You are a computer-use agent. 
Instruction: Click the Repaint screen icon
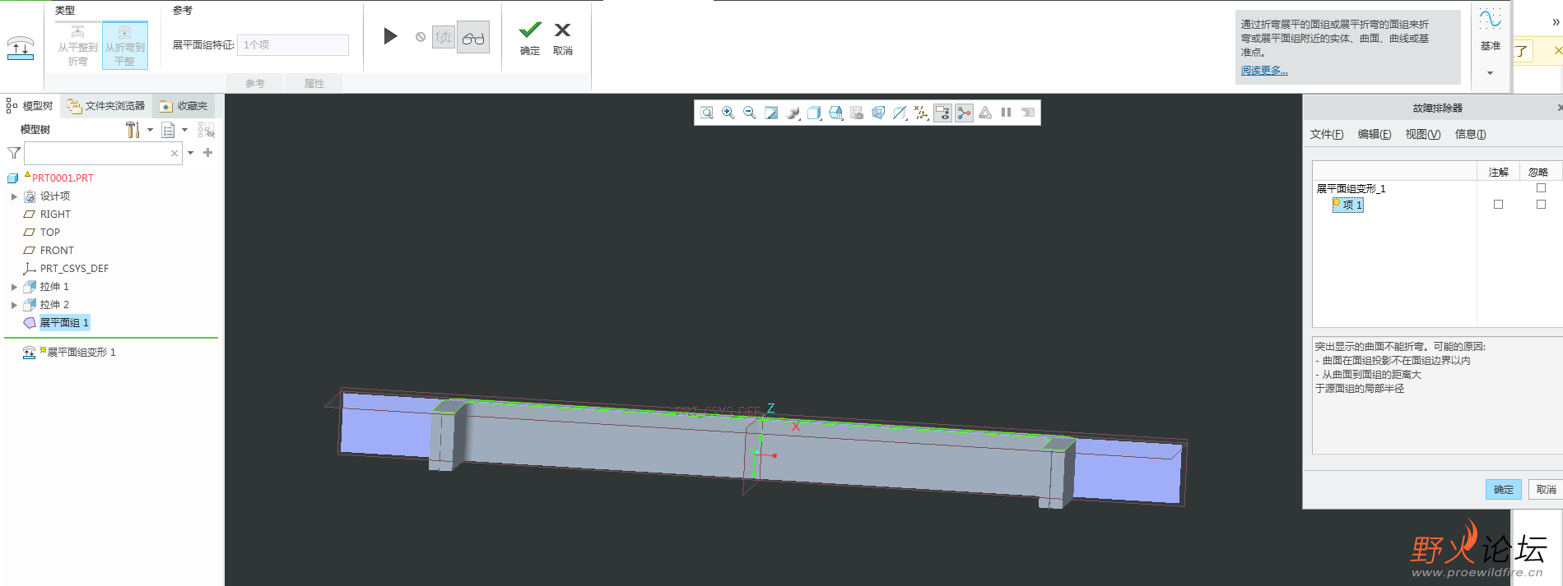[771, 113]
